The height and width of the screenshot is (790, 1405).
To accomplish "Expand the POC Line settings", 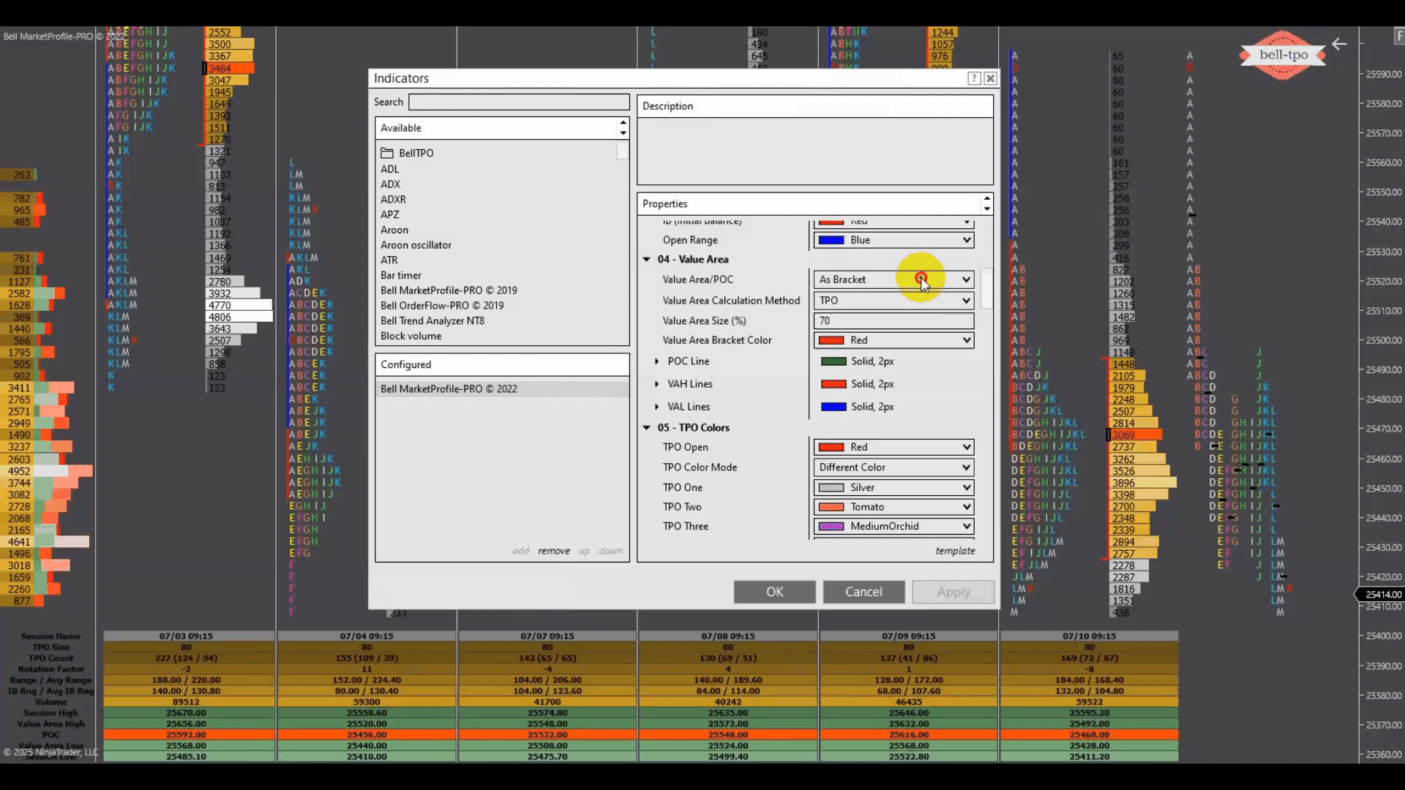I will coord(656,361).
